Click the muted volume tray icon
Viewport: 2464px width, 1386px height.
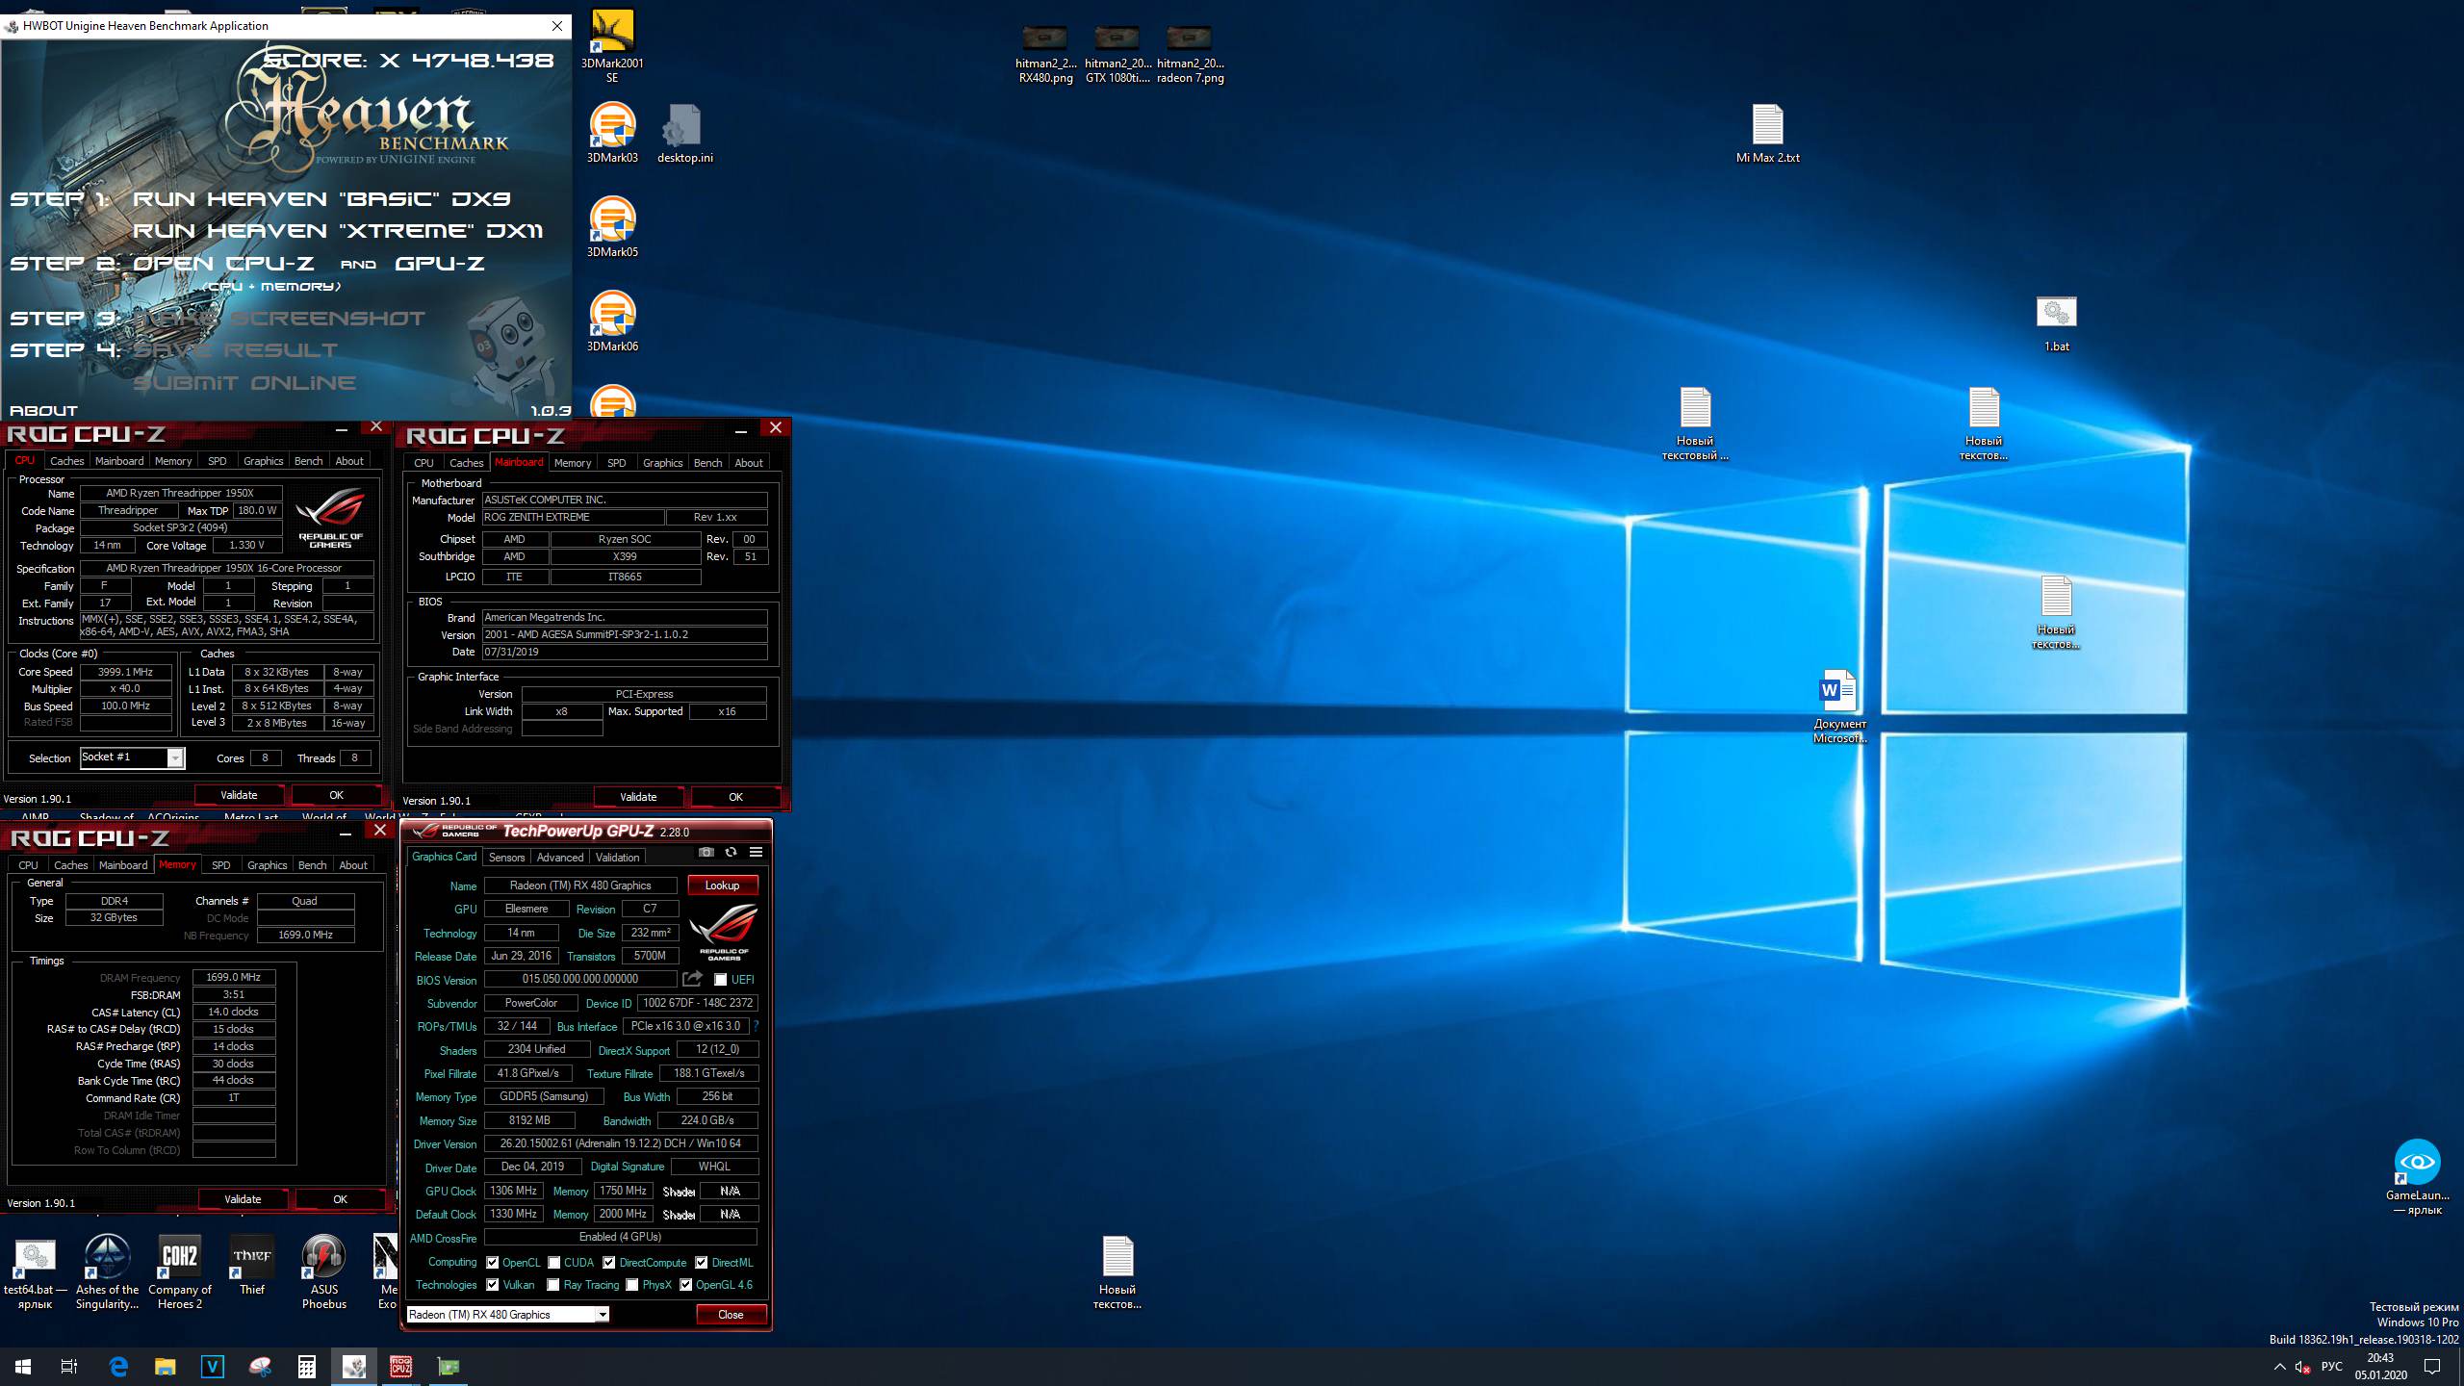pyautogui.click(x=2303, y=1367)
